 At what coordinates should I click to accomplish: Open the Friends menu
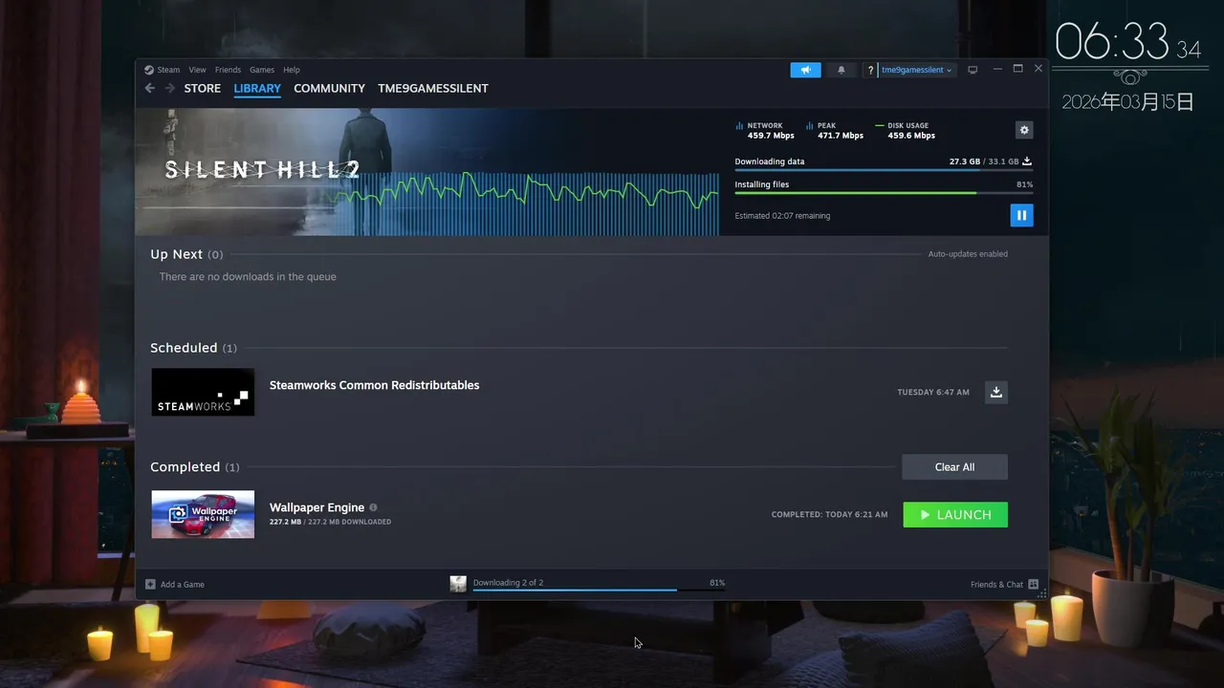point(228,70)
